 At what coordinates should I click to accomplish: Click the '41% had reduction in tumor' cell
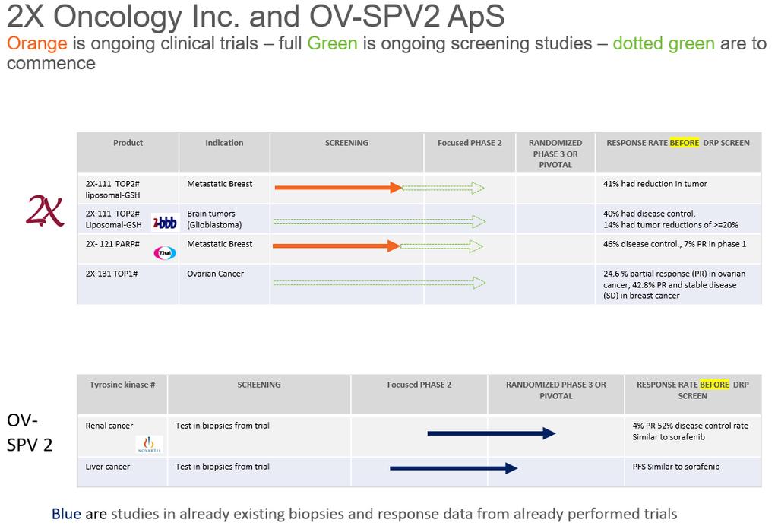[655, 184]
